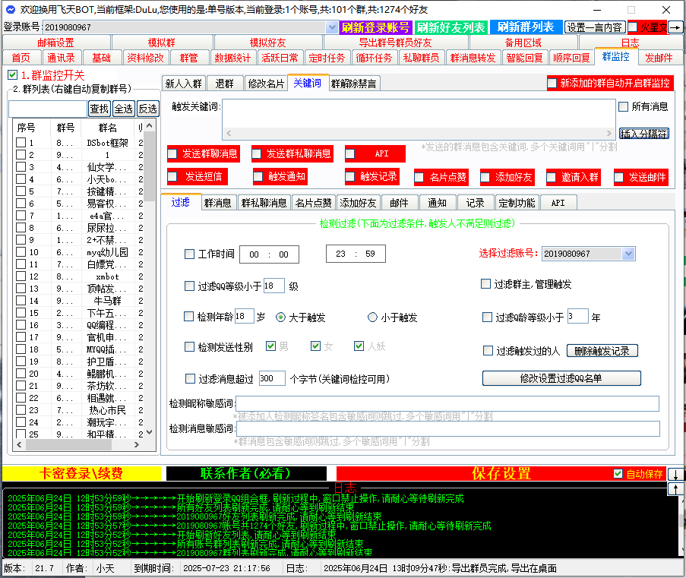
Task: Click left arrow of keyword box scrollbar
Action: tap(229, 133)
